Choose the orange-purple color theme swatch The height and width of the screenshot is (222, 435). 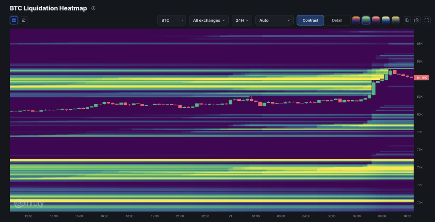[x=356, y=20]
